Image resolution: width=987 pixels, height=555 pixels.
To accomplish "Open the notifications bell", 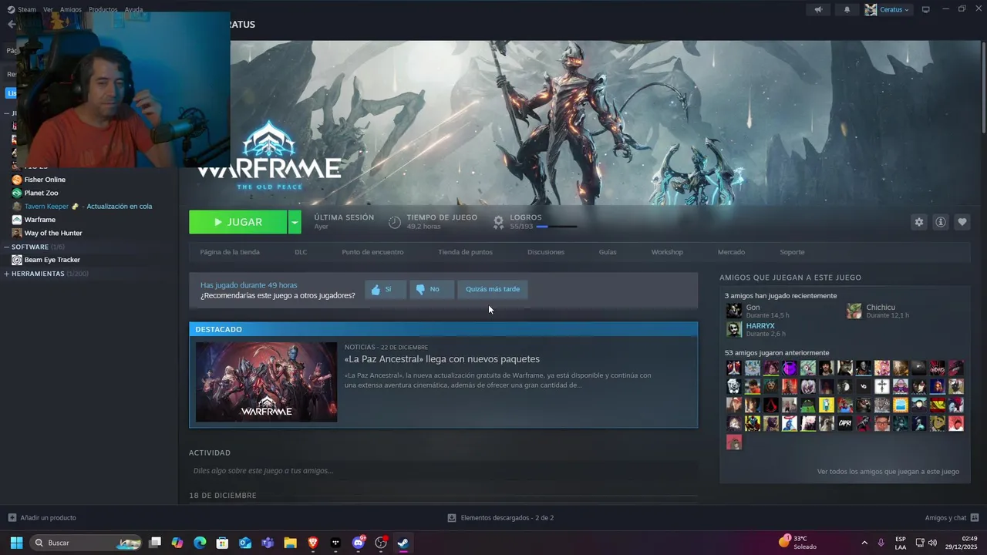I will click(847, 10).
